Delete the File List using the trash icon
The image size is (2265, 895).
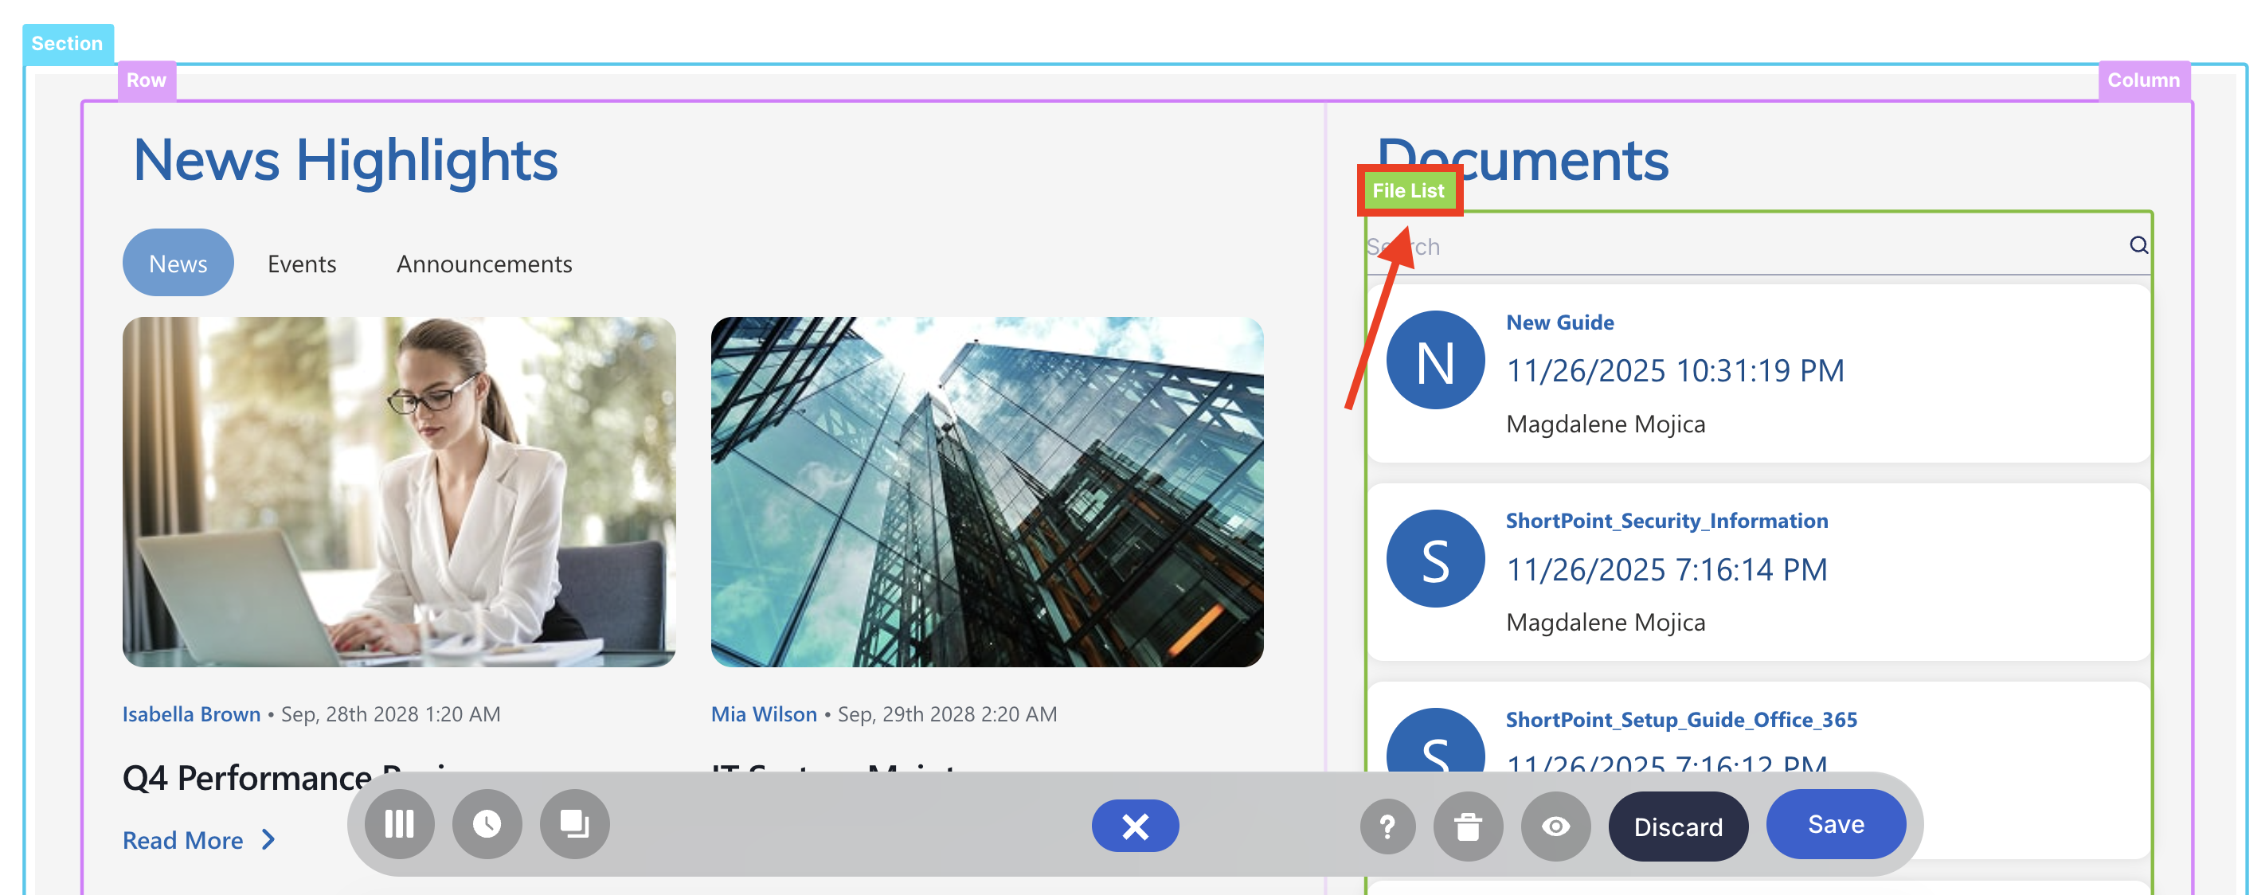[x=1469, y=825]
